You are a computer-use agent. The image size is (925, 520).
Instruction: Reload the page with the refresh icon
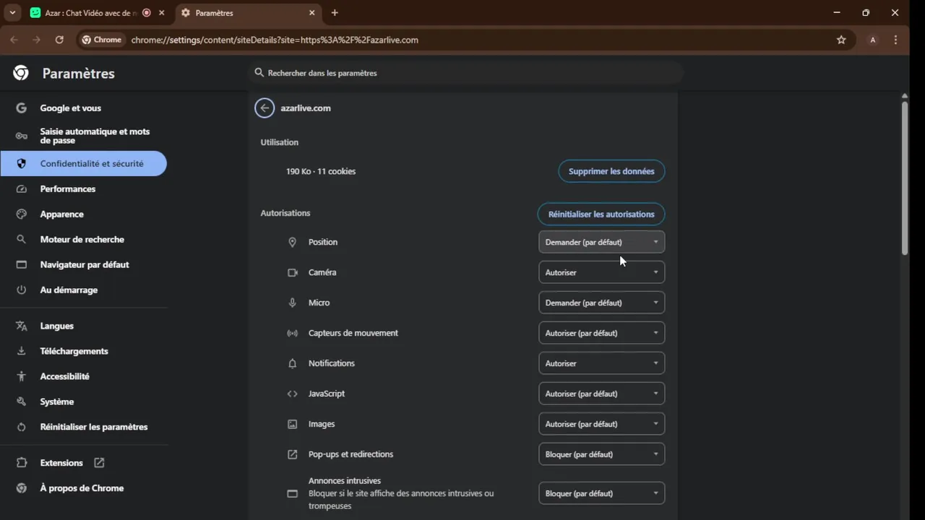(x=59, y=40)
